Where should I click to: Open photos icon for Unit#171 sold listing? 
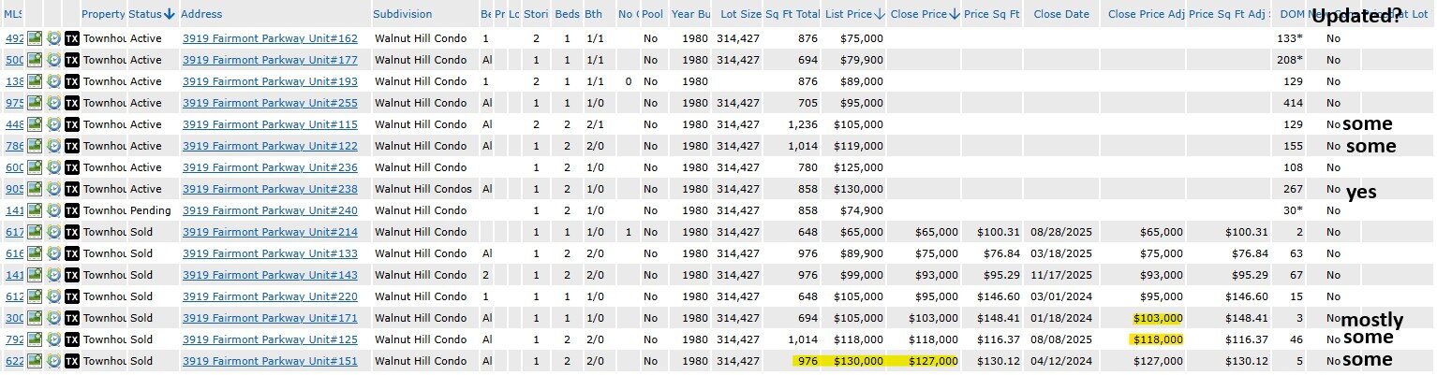(36, 318)
